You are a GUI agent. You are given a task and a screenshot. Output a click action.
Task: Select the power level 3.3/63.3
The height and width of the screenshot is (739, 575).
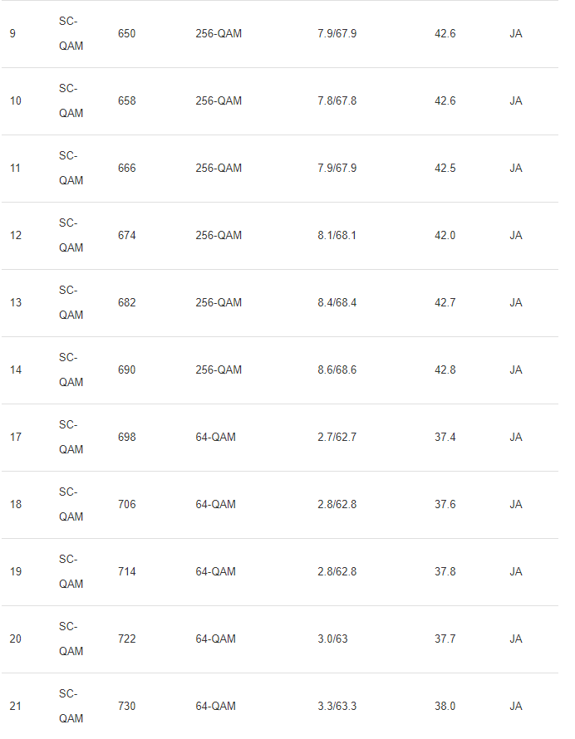tap(337, 707)
